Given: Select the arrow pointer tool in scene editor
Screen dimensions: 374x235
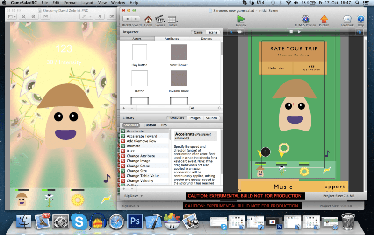Looking at the screenshot, I should point(231,32).
